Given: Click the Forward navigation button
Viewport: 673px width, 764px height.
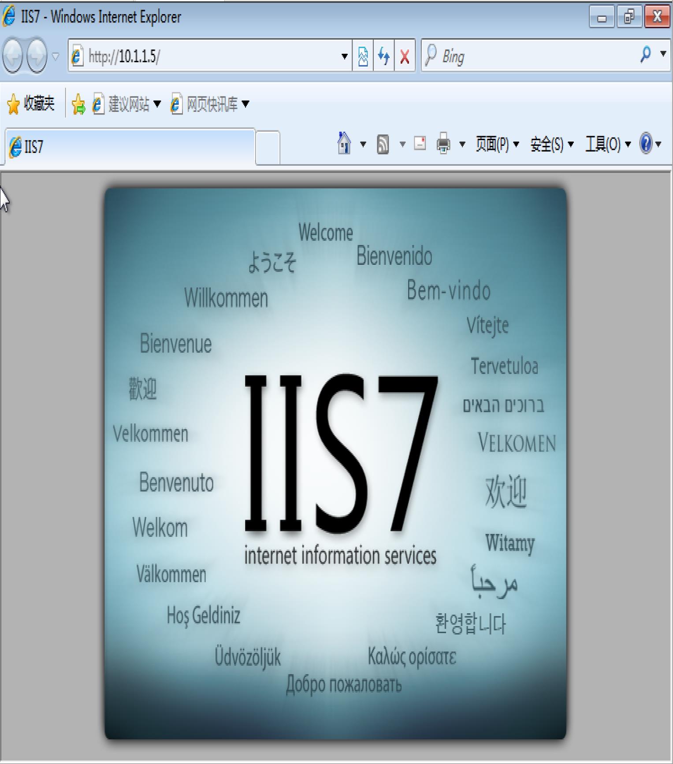Looking at the screenshot, I should click(37, 56).
